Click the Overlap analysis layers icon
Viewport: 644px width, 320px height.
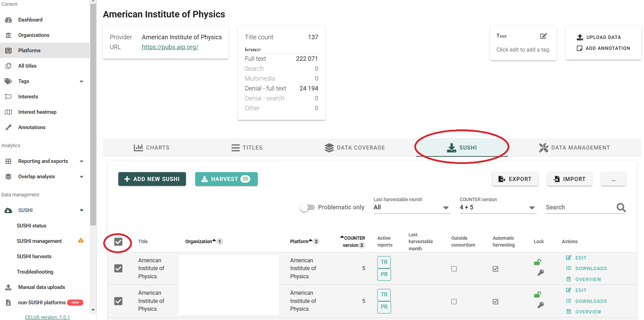(x=9, y=177)
